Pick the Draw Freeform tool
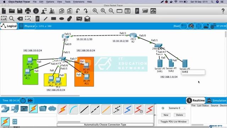Screen dimensions: 227x128 [70, 19]
